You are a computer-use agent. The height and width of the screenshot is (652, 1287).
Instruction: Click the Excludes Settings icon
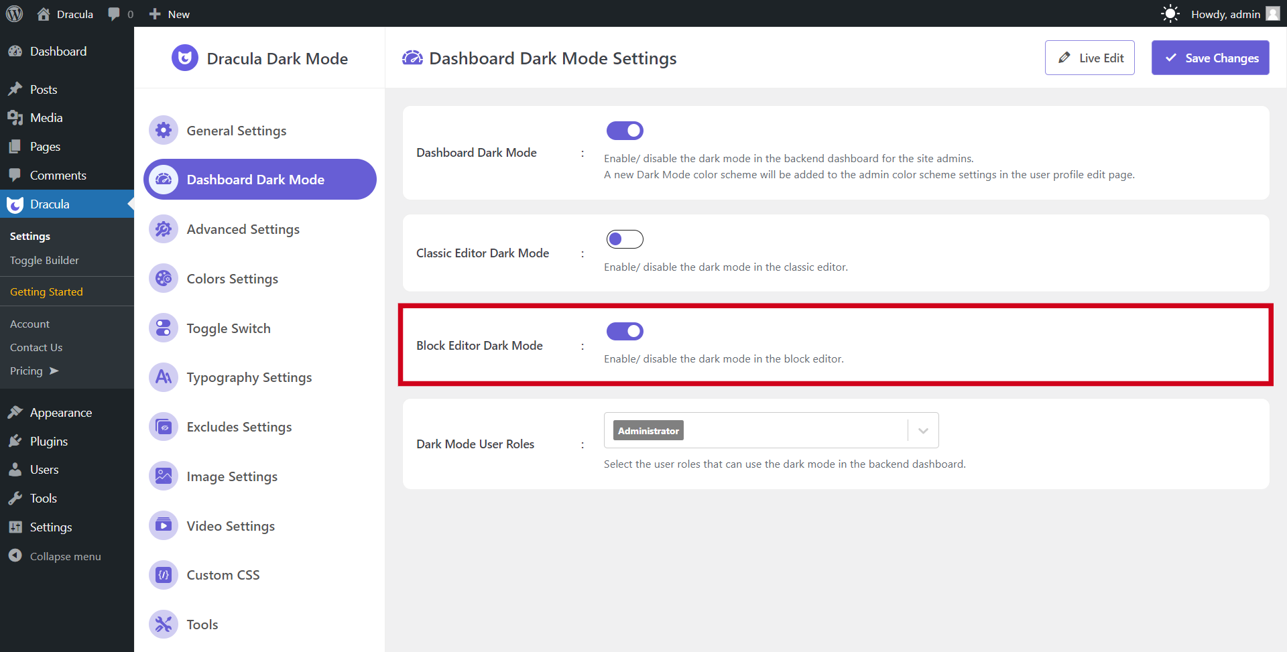coord(164,427)
